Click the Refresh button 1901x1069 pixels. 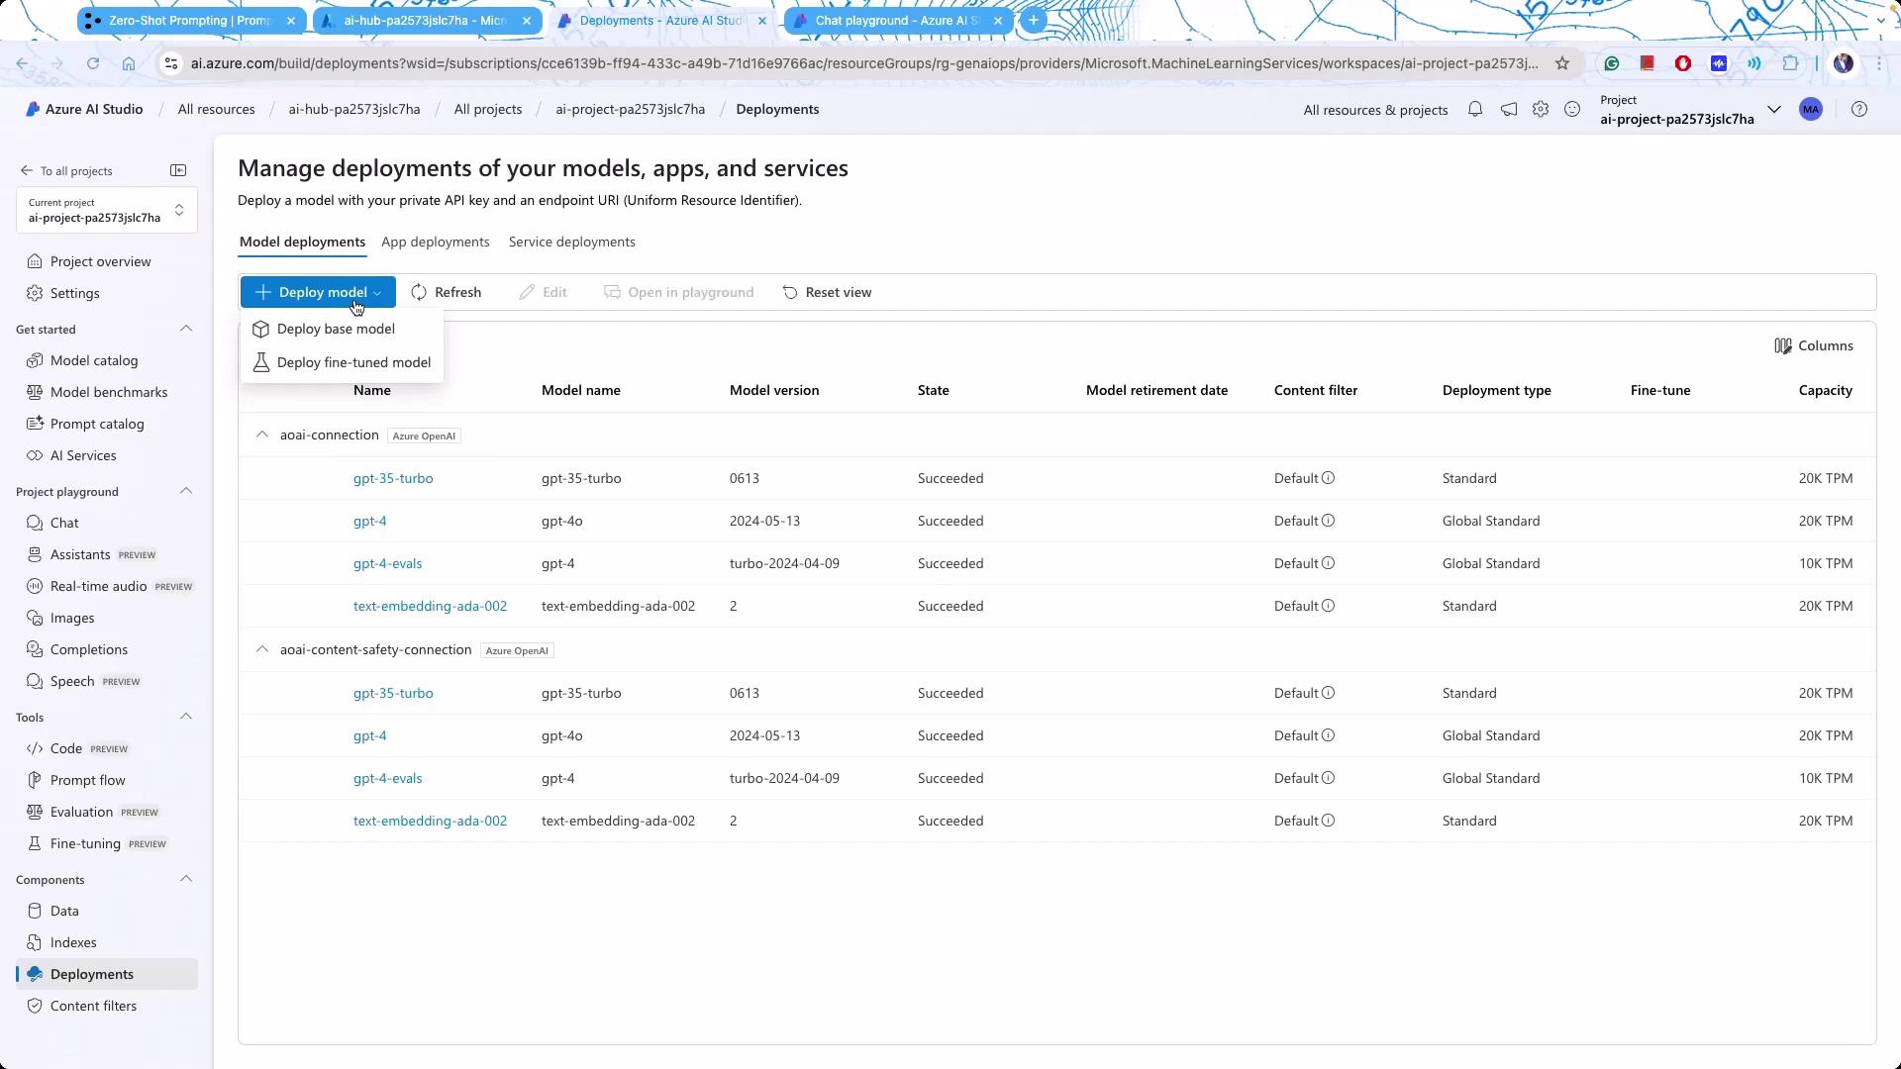click(447, 292)
